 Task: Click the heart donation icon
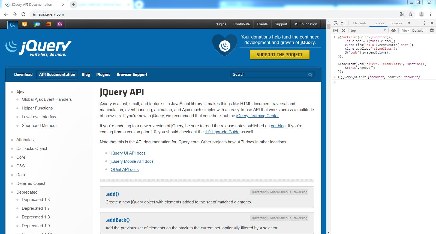pyautogui.click(x=225, y=45)
